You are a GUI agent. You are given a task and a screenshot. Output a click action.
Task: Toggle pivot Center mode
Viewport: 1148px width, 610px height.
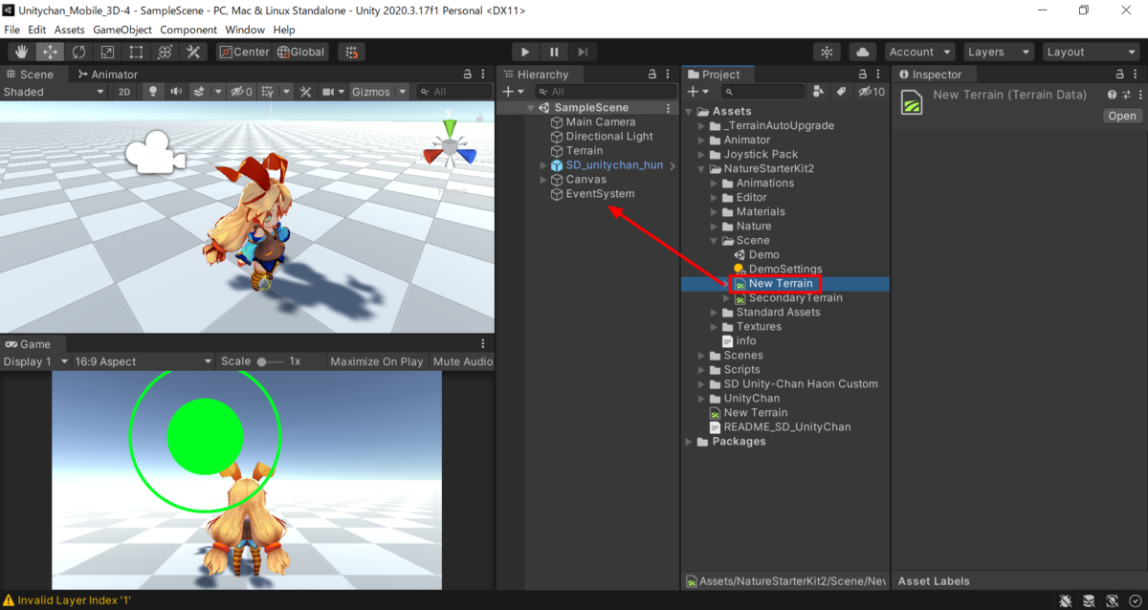245,52
